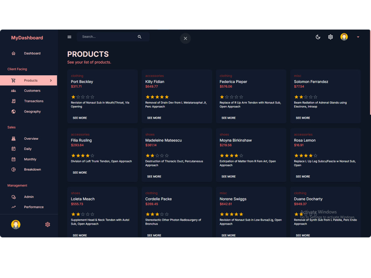Click the Customers people icon
This screenshot has width=371, height=278.
coord(13,91)
